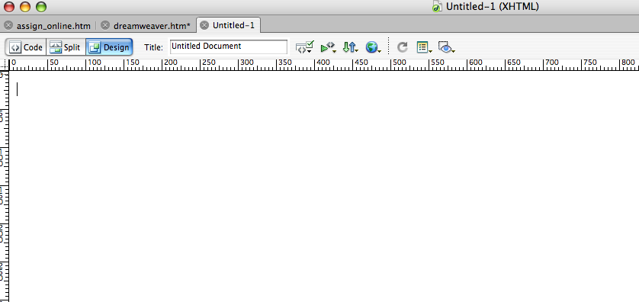This screenshot has width=639, height=302.
Task: Select the Untitled-1 document tab
Action: [229, 25]
